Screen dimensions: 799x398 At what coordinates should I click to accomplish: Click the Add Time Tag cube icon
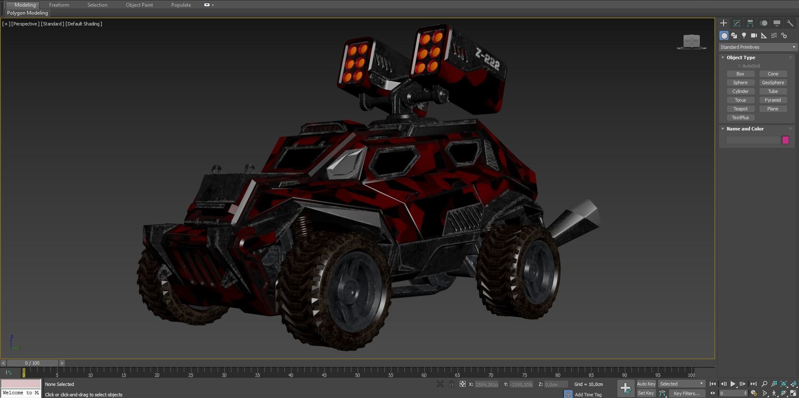(568, 394)
